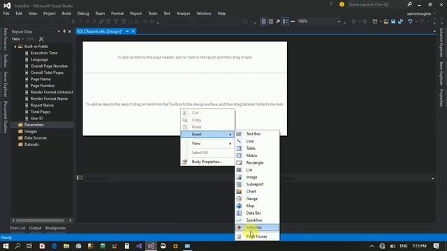Open the zoom 100% dropdown
The height and width of the screenshot is (251, 447).
[339, 22]
